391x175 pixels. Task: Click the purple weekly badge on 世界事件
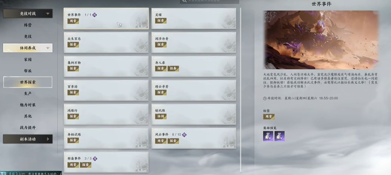click(94, 15)
